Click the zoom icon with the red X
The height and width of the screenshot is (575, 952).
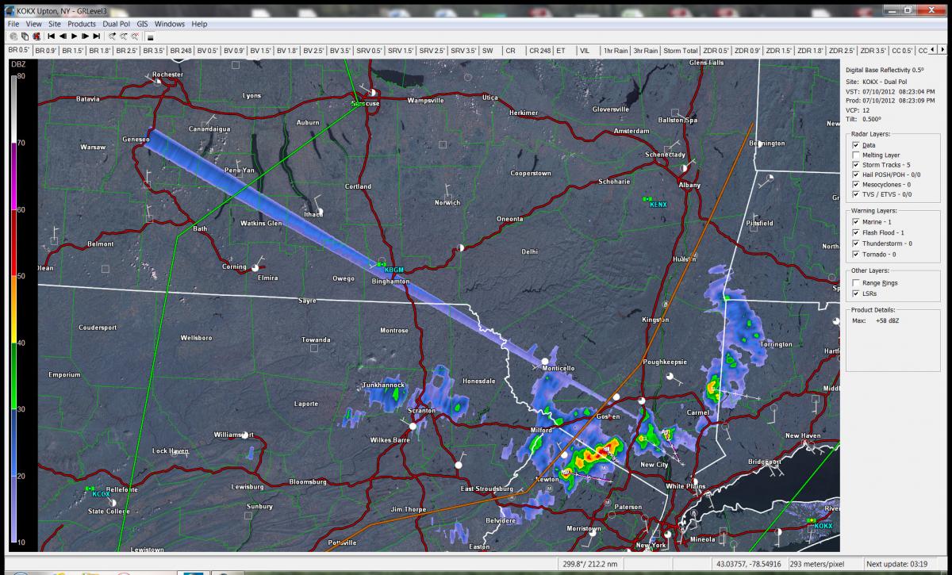point(135,36)
